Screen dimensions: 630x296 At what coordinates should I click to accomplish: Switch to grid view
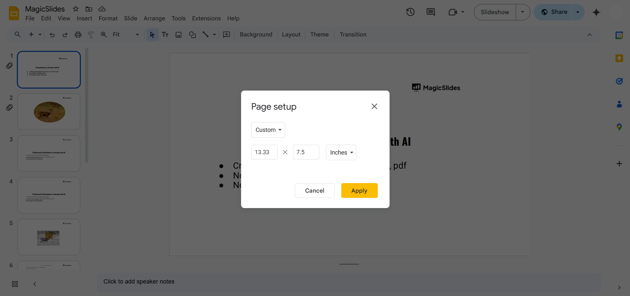[15, 284]
